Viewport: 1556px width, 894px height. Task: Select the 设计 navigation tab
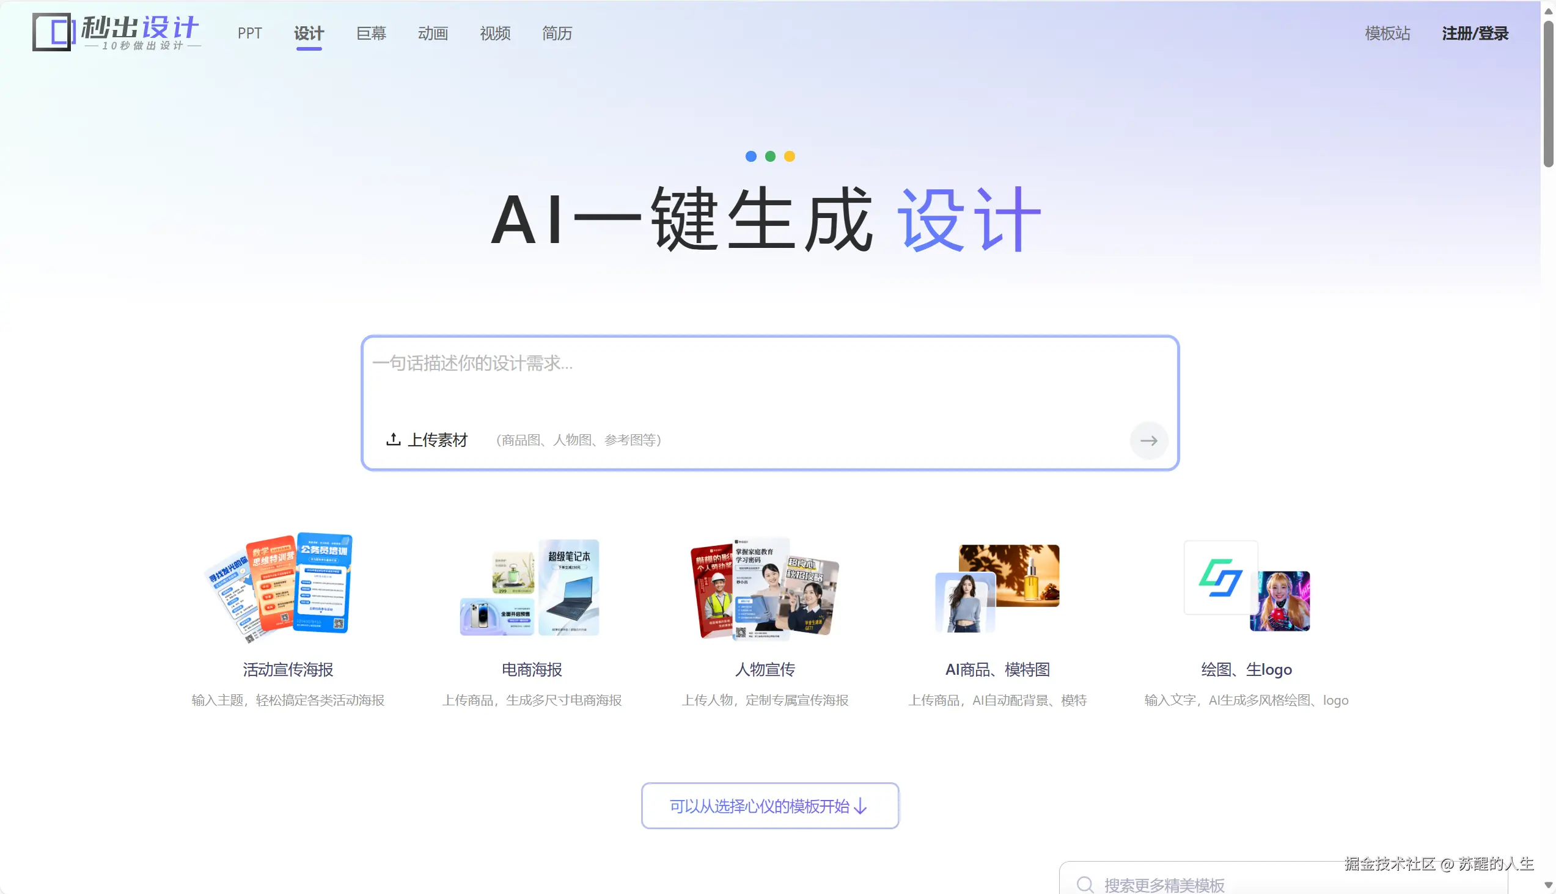point(309,33)
